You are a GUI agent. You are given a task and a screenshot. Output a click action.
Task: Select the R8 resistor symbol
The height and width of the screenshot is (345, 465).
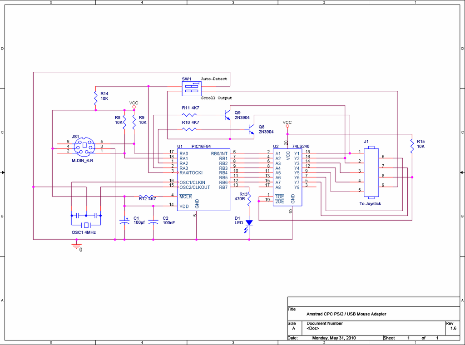[124, 122]
